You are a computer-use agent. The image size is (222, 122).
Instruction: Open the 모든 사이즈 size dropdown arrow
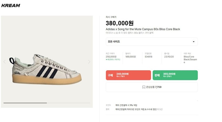[193, 42]
